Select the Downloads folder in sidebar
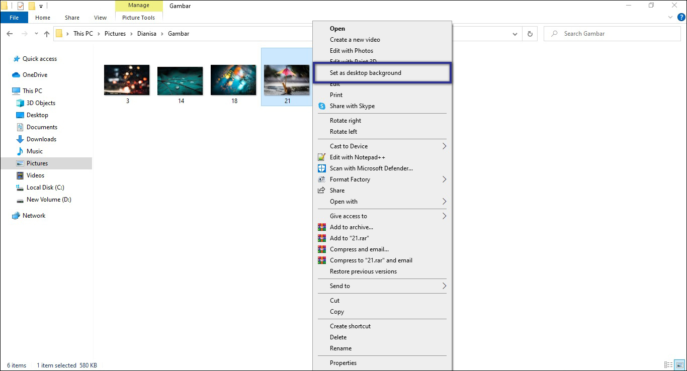This screenshot has width=687, height=371. coord(41,139)
